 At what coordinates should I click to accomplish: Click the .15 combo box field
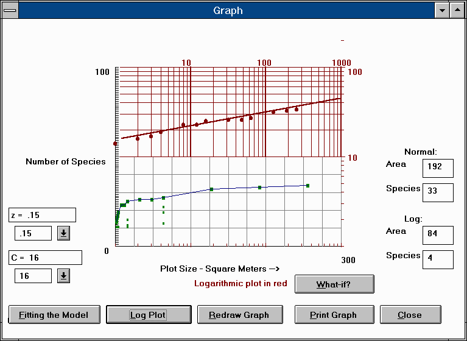point(33,233)
